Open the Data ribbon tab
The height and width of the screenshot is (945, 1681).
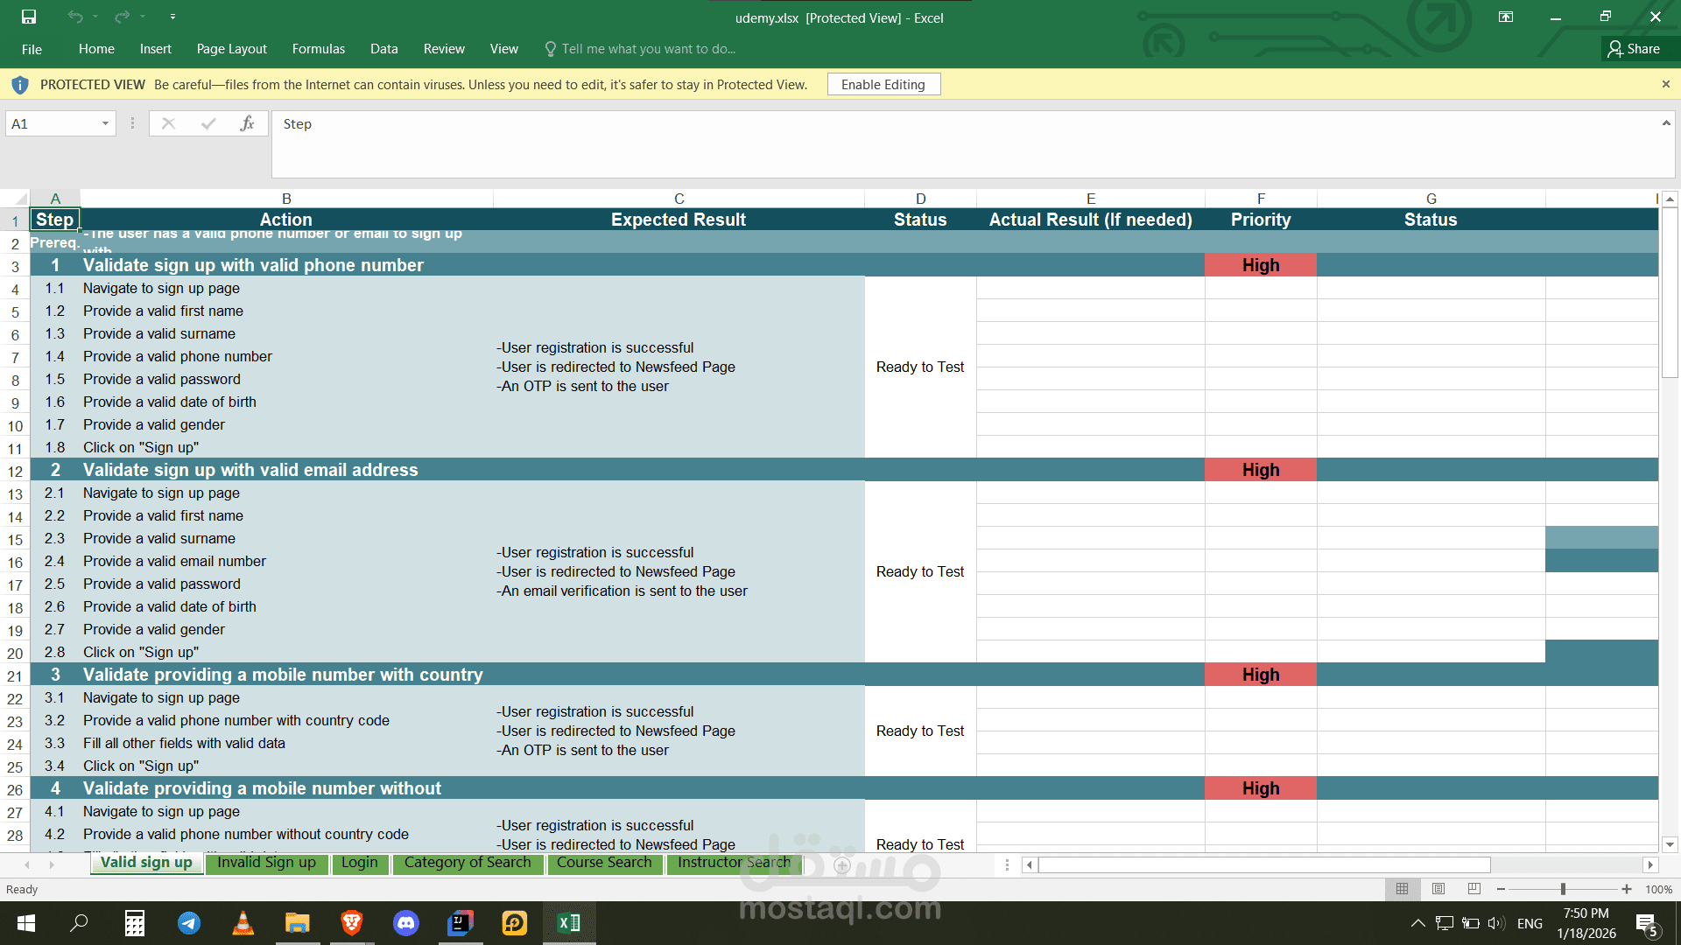[384, 49]
